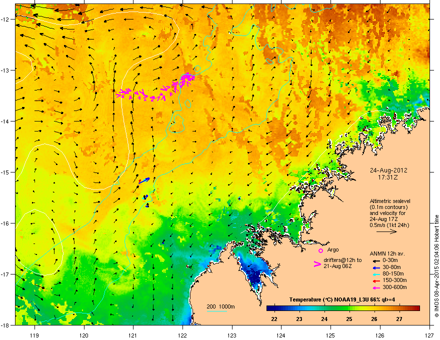The image size is (440, 340).
Task: Click the magenta drifter track cluster on map
Action: click(156, 87)
